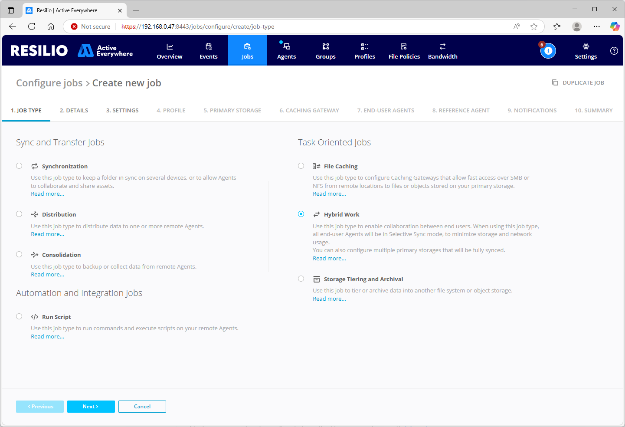Open the Profiles section

(364, 50)
